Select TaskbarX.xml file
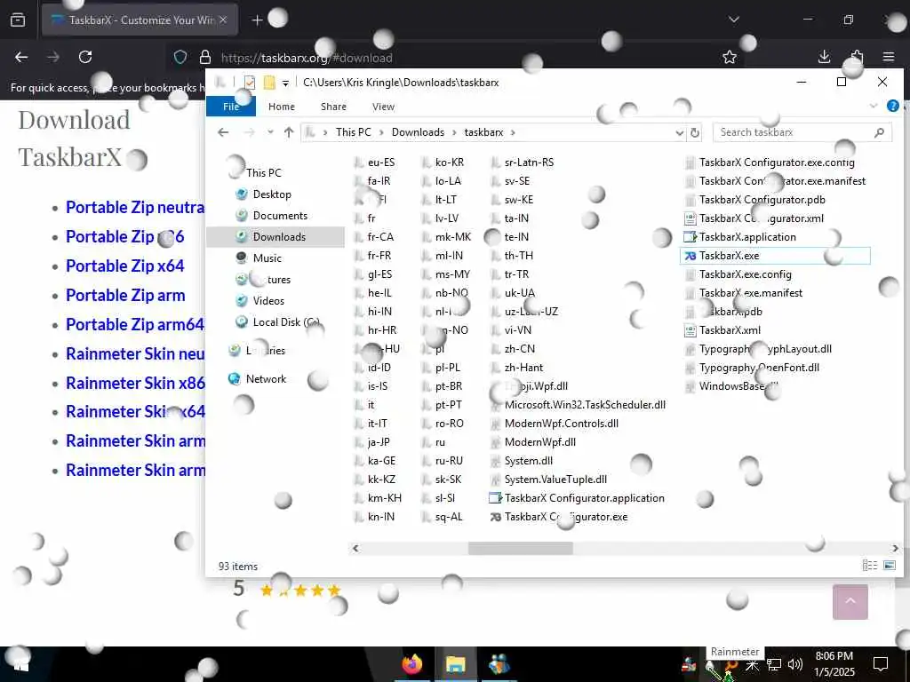This screenshot has height=682, width=910. (x=722, y=330)
